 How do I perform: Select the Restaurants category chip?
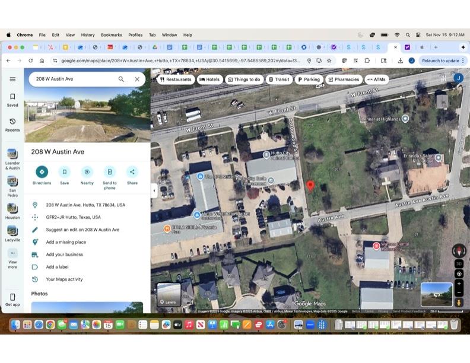(x=176, y=79)
